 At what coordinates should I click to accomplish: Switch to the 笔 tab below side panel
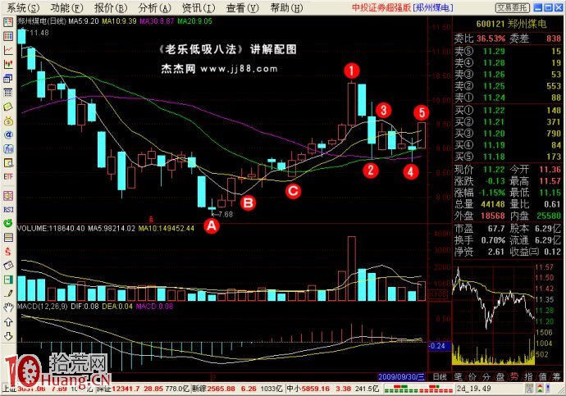[459, 377]
